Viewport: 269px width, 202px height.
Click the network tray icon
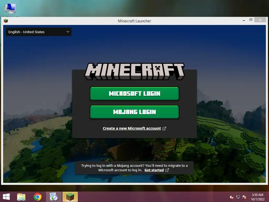238,197
